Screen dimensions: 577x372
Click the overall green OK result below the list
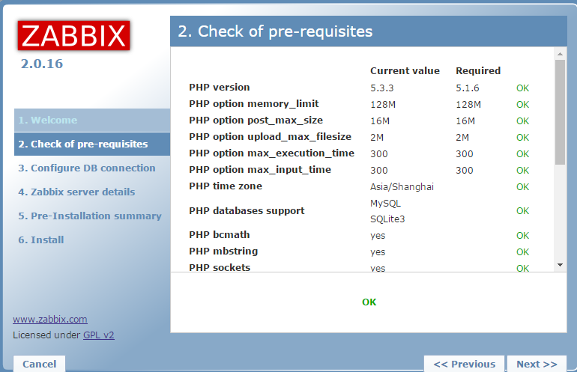click(x=369, y=302)
